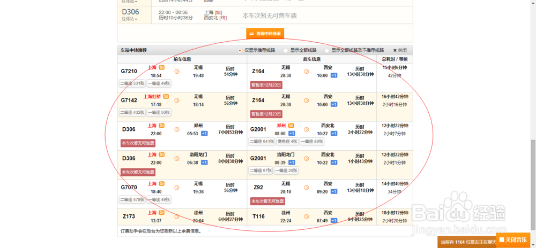Select 一等座 49张 under G7210
536x248 pixels.
pyautogui.click(x=159, y=83)
